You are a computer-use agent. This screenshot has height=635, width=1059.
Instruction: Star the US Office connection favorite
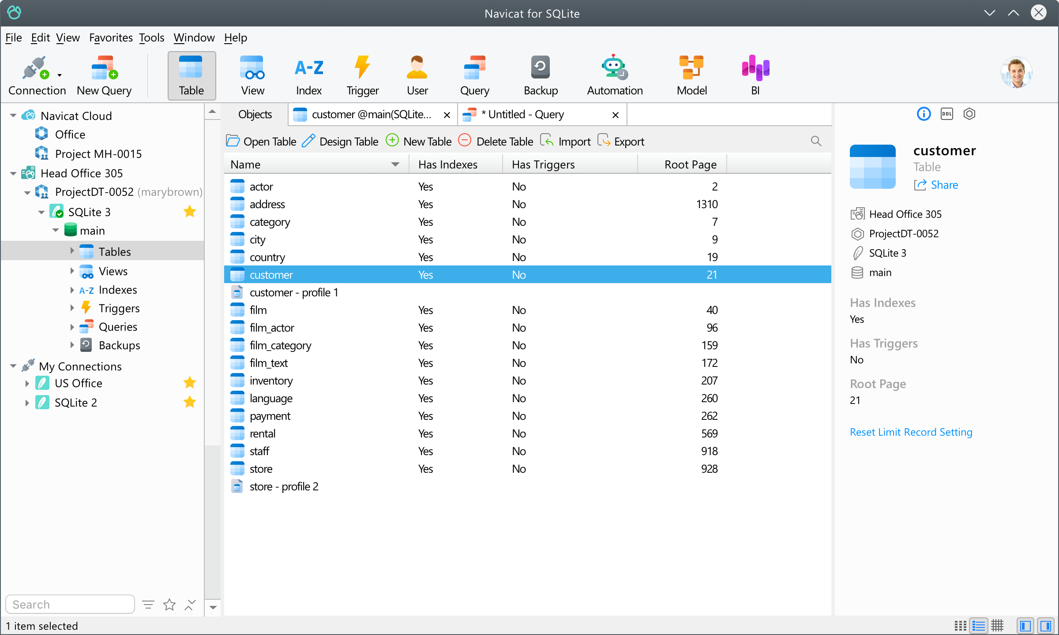point(190,383)
